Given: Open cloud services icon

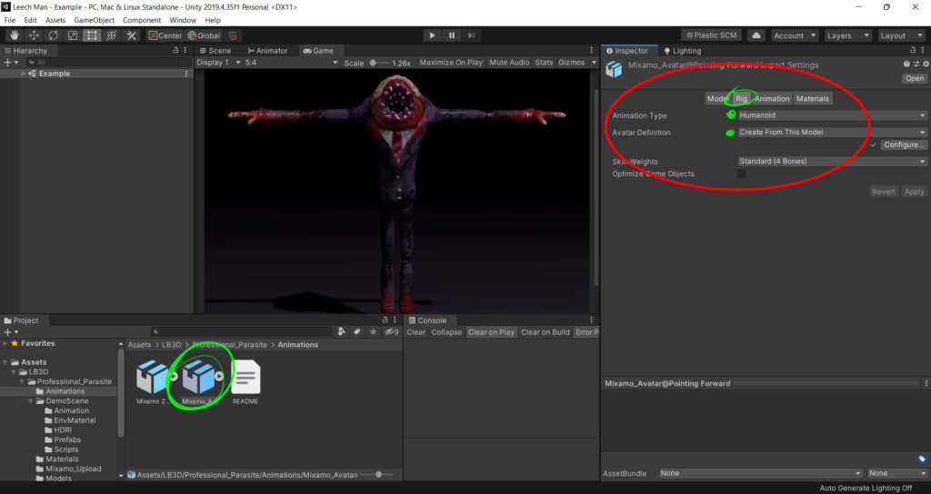Looking at the screenshot, I should pyautogui.click(x=756, y=35).
